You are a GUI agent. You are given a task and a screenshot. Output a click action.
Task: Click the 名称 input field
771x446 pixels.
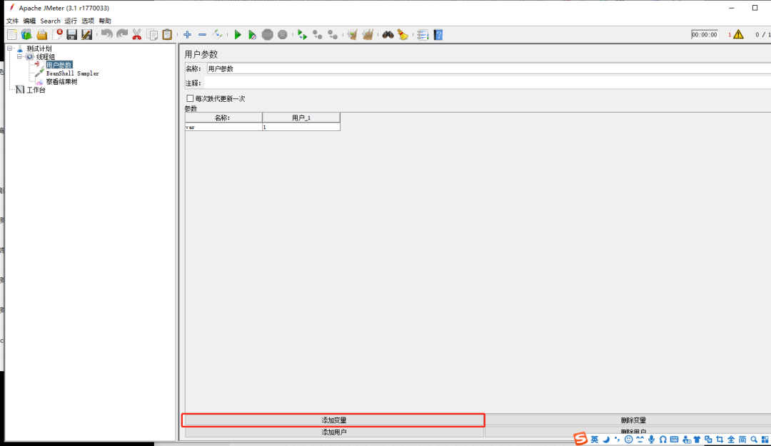[489, 68]
